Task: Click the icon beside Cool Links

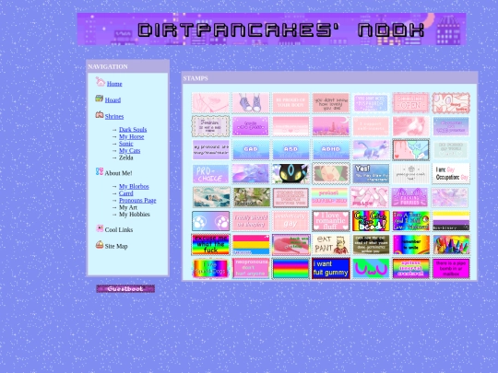Action: (100, 228)
